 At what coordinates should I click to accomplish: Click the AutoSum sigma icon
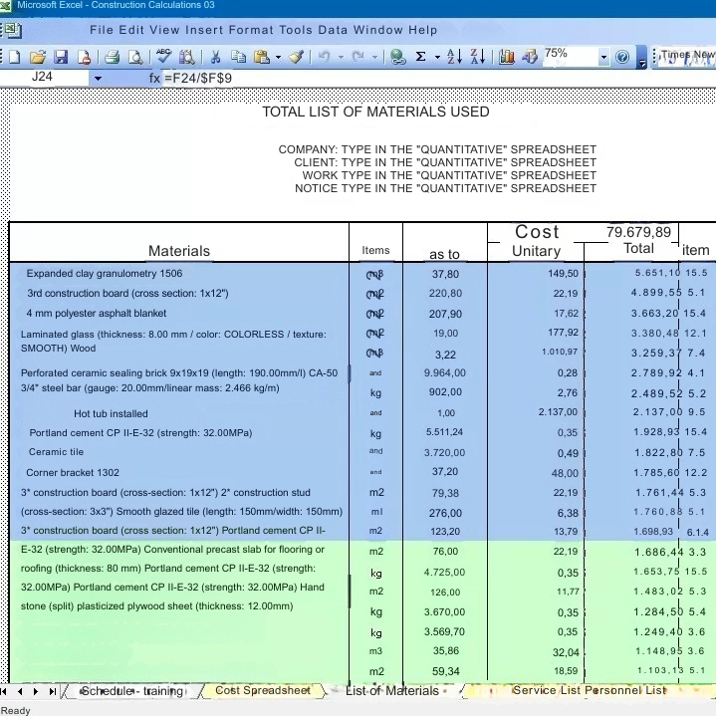[x=421, y=57]
